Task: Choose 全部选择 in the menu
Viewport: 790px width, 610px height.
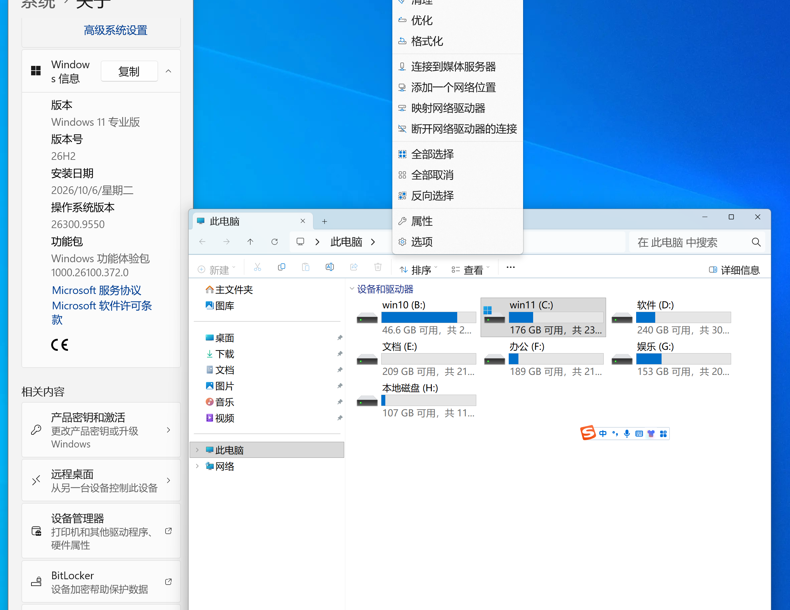Action: (458, 155)
